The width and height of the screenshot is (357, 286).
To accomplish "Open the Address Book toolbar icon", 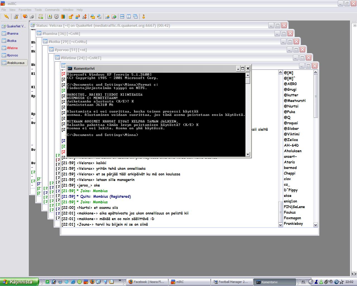I will click(x=49, y=16).
